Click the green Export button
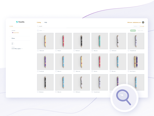The height and width of the screenshot is (116, 154). (133, 31)
